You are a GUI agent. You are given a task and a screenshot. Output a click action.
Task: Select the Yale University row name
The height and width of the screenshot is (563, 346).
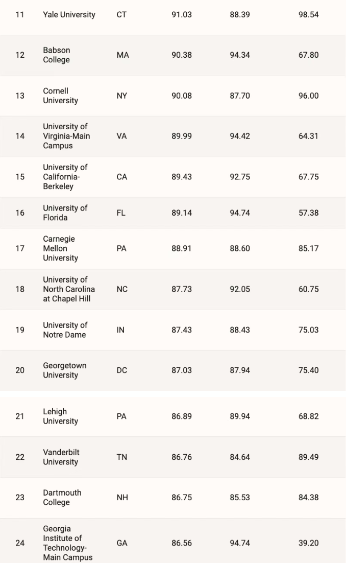pyautogui.click(x=69, y=15)
